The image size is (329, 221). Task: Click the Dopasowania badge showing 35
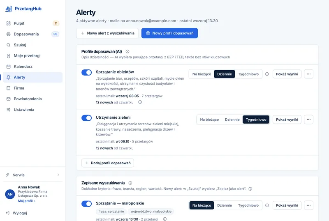(x=55, y=34)
